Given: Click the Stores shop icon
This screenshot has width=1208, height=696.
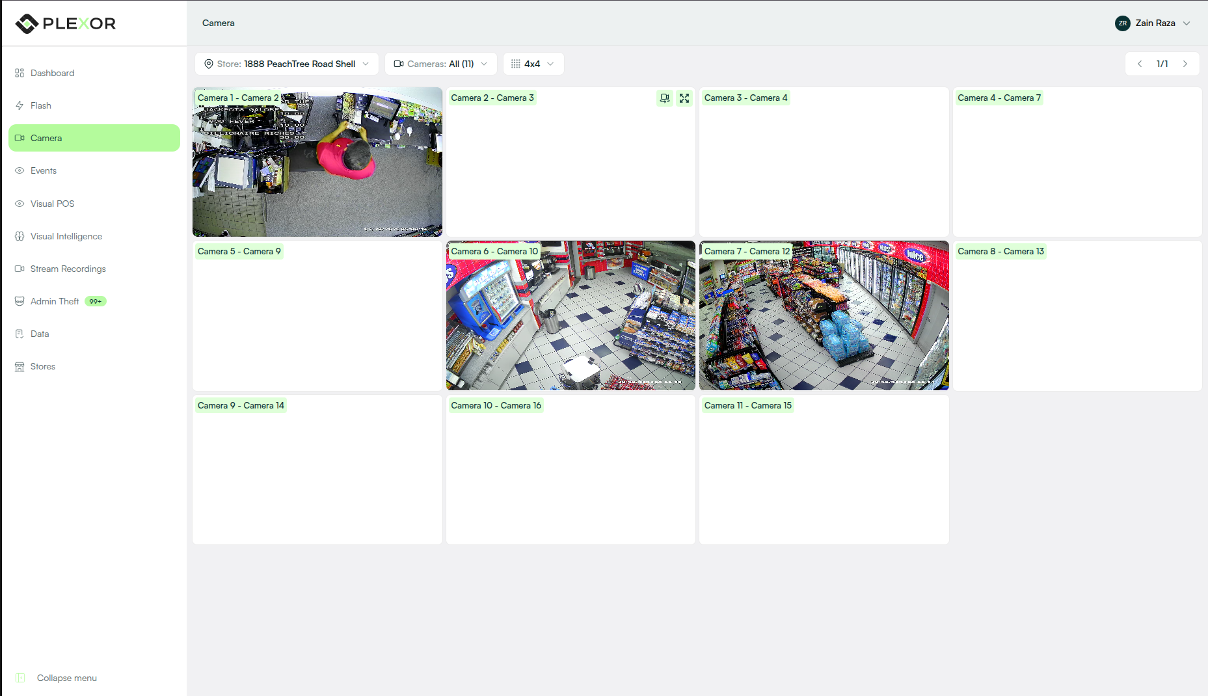Looking at the screenshot, I should click(x=20, y=366).
